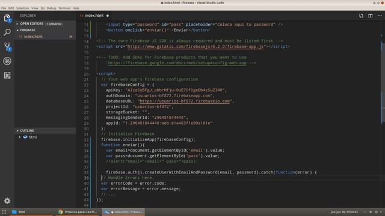Click the createUserWithEmailAndPassword call text
385x216 pixels.
[180, 172]
